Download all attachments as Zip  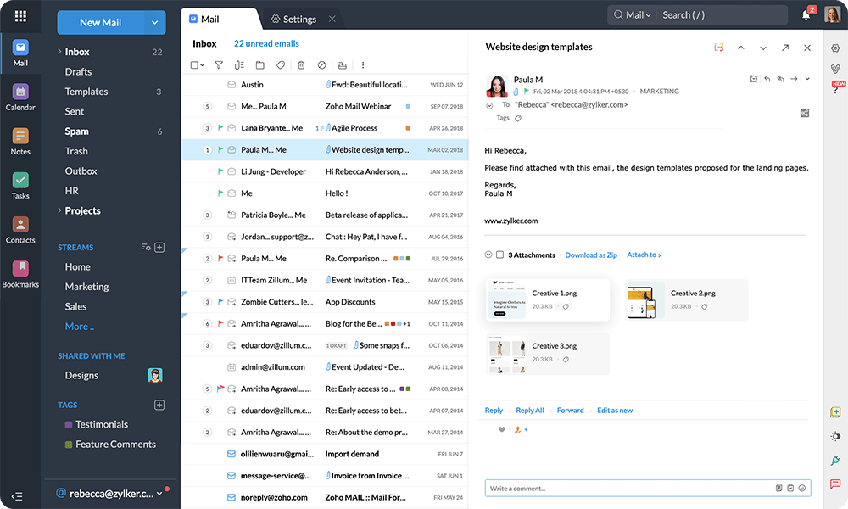(591, 254)
